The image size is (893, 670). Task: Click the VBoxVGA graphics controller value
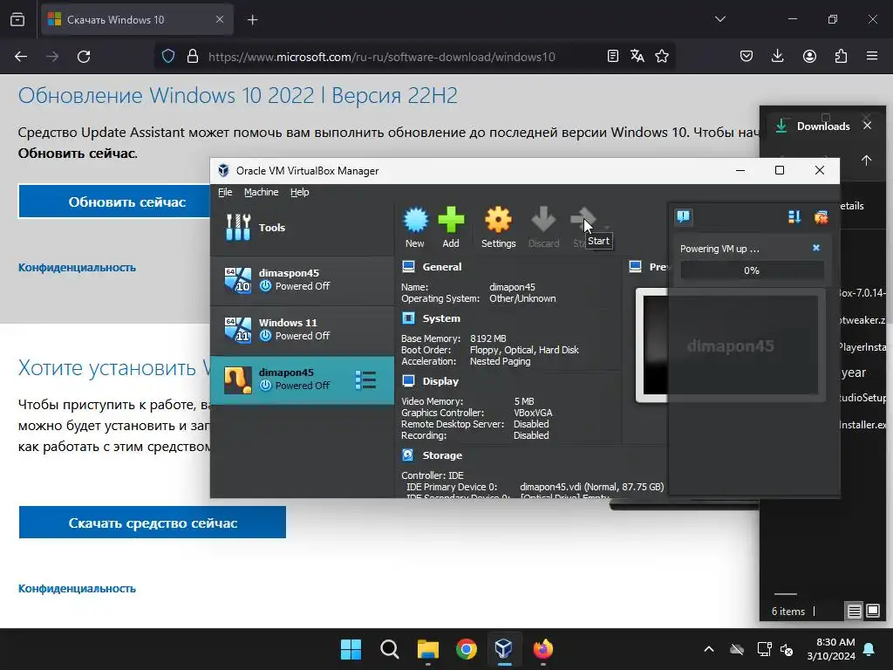[533, 413]
